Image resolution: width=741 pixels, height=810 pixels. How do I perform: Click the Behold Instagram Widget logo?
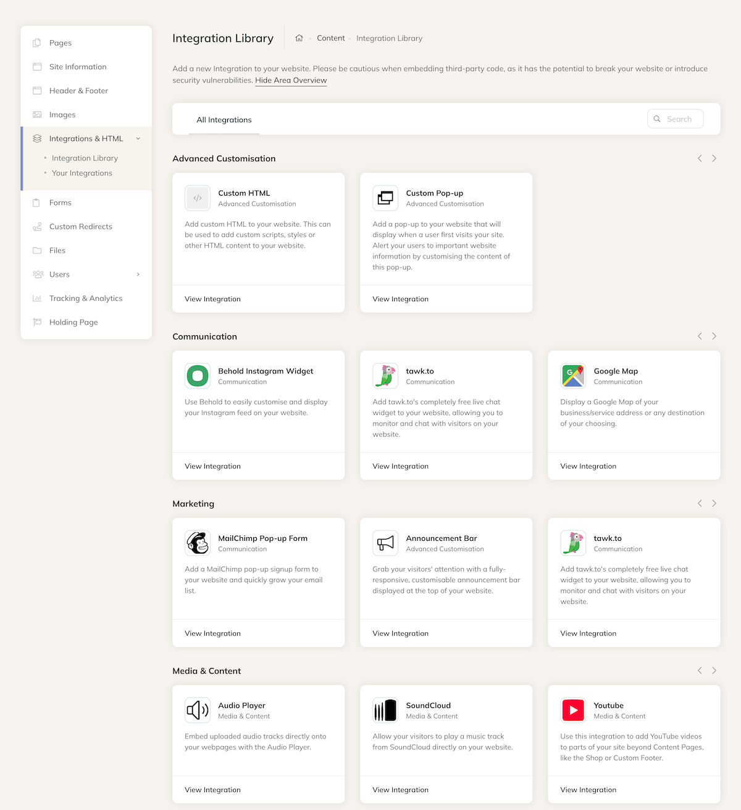[x=198, y=376]
